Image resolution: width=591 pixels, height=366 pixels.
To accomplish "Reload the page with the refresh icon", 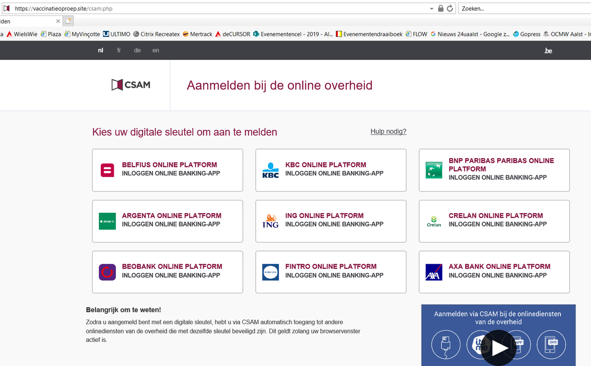I will [x=450, y=8].
